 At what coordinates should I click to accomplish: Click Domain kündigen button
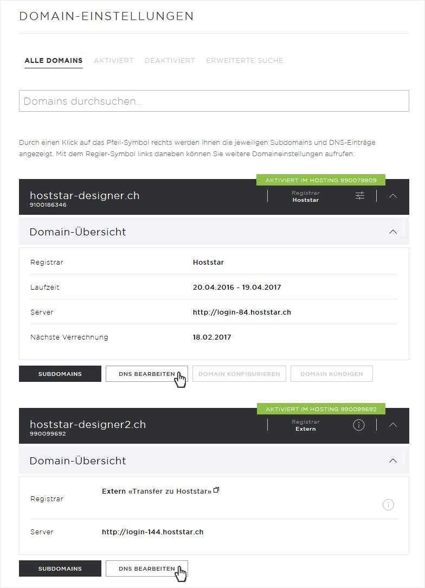click(x=332, y=374)
